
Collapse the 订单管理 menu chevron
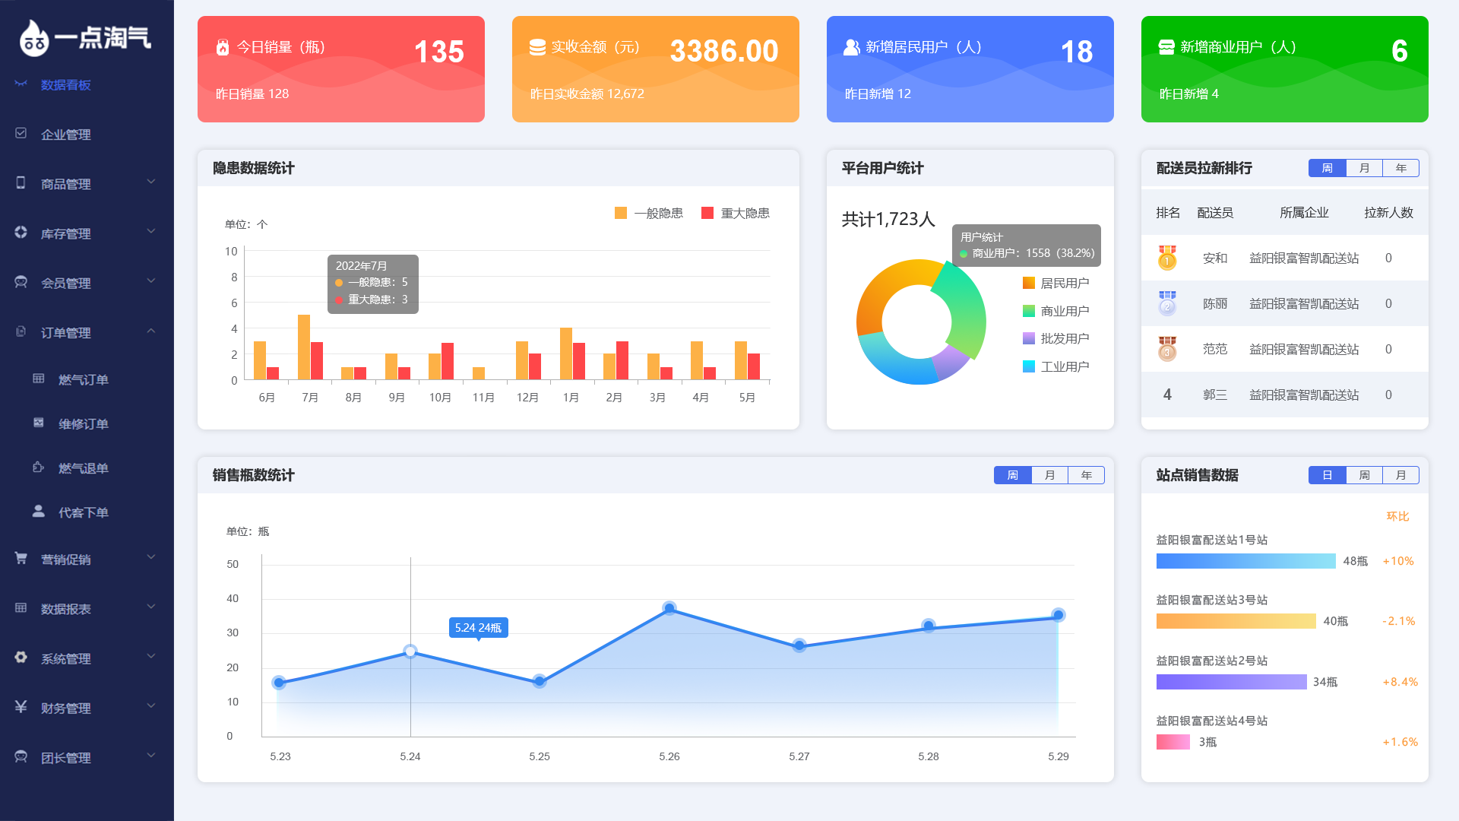point(151,331)
